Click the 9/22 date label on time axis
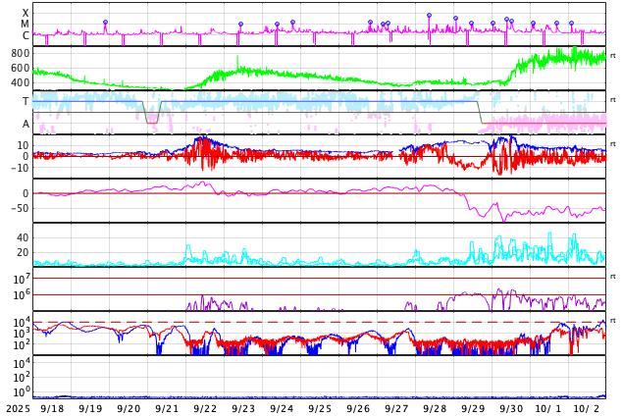 pyautogui.click(x=205, y=408)
